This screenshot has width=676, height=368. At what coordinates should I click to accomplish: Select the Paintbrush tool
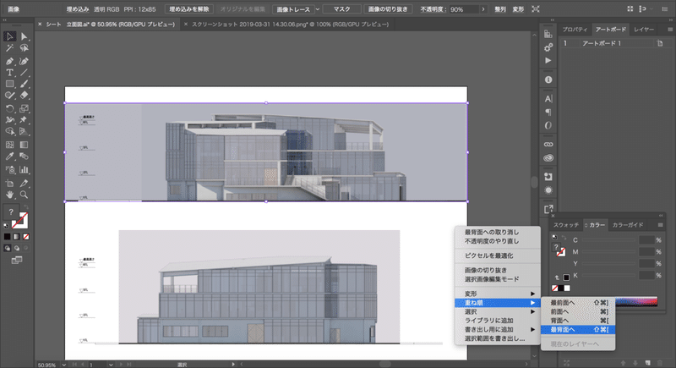[x=25, y=84]
